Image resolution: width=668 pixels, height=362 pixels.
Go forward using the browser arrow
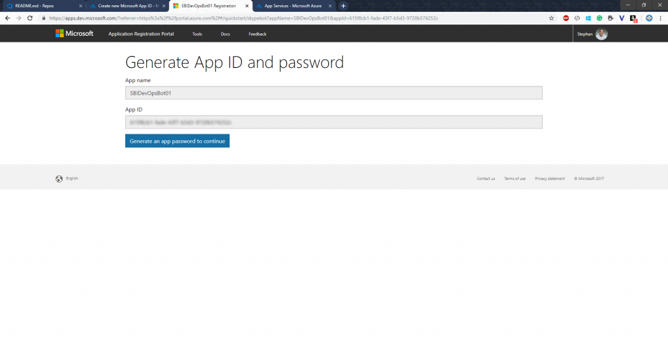pos(19,18)
